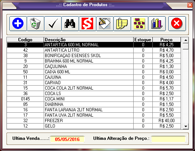This screenshot has width=195, height=151.
Task: Click price cell R$ 0,00
Action: point(166,72)
